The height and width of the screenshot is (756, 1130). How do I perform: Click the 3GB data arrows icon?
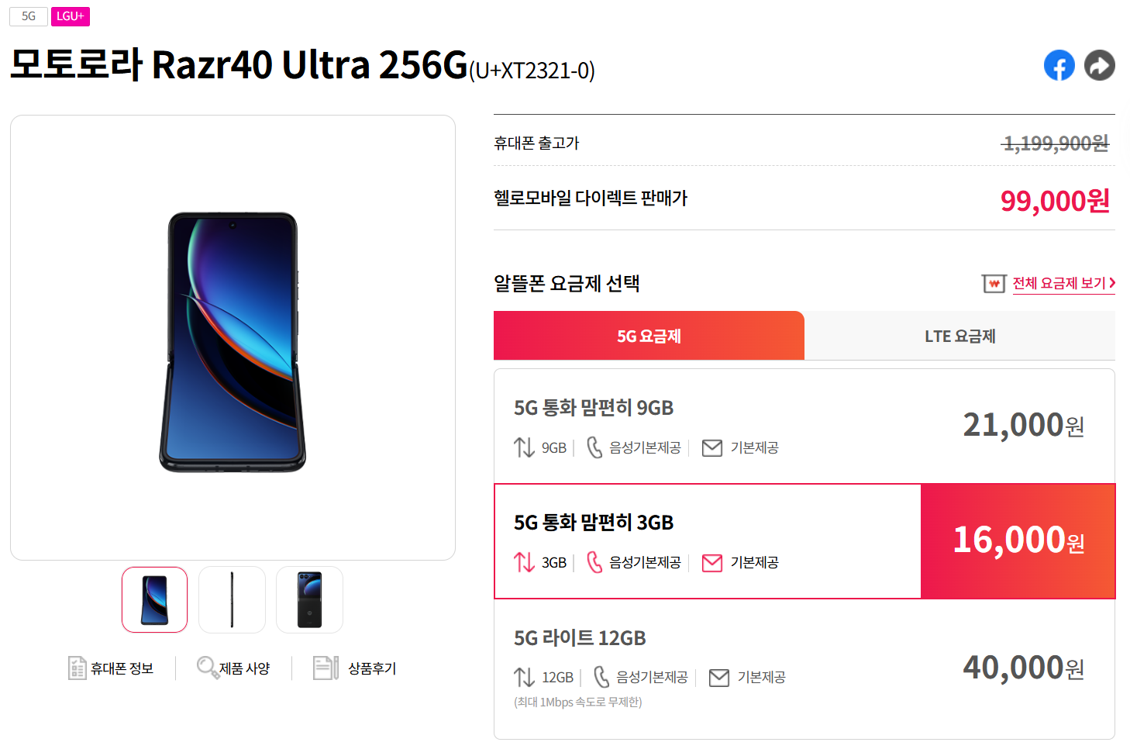[x=525, y=562]
